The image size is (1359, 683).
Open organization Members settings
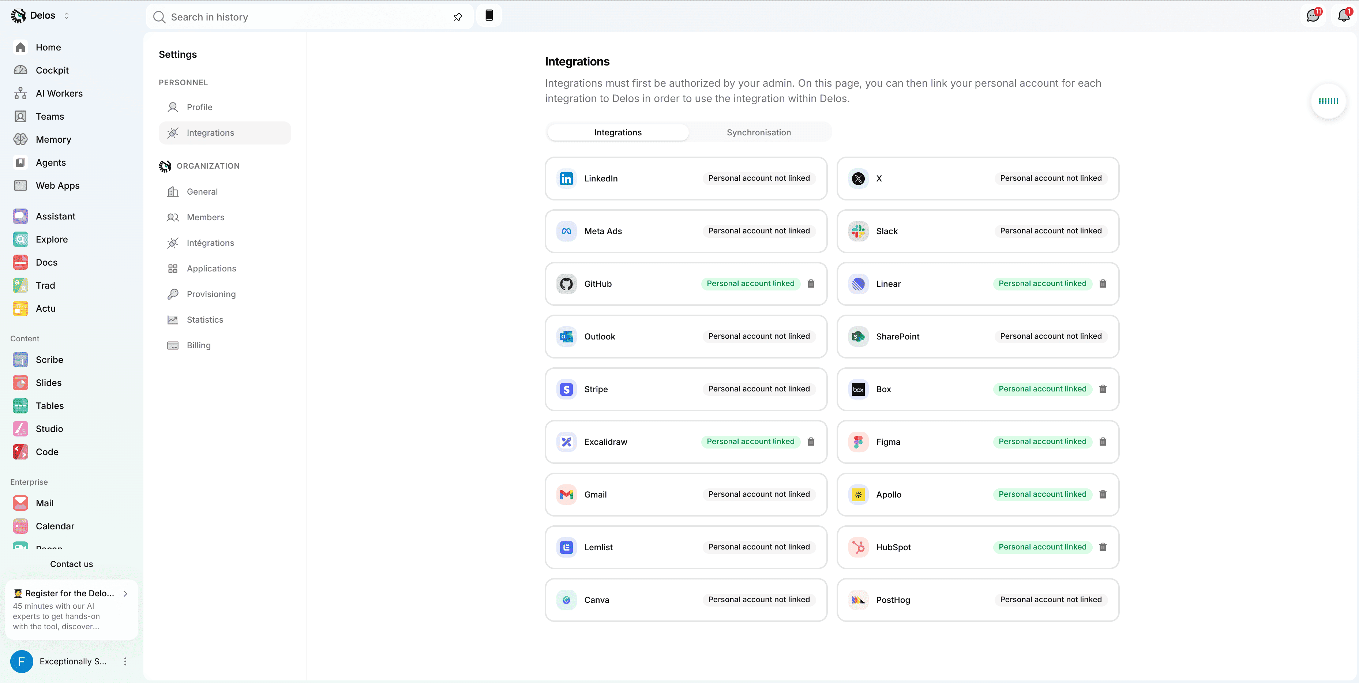(x=225, y=217)
